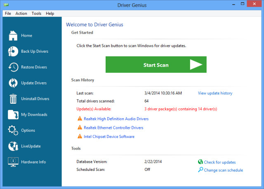Click warning icon beside Realtek Ethernet Controller
This screenshot has width=264, height=189.
[80, 128]
